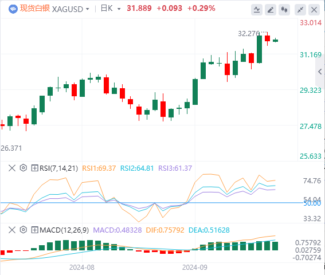Click the 29.323 price axis label
The height and width of the screenshot is (275, 325).
311,91
